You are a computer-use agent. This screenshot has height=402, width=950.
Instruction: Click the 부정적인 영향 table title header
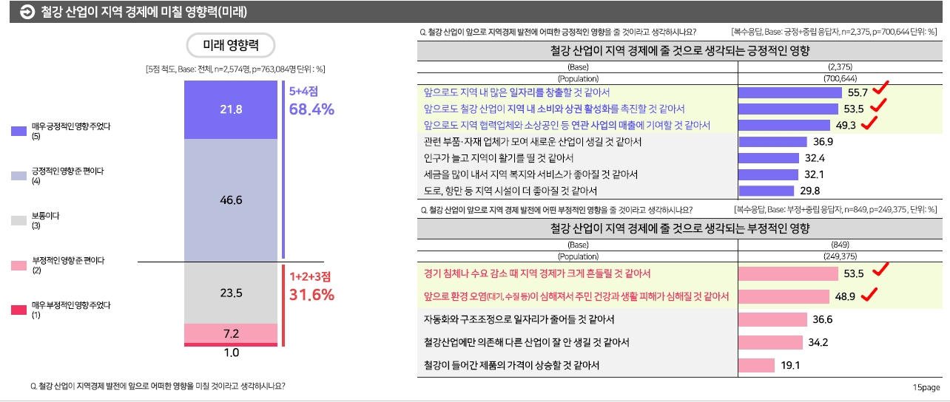680,228
